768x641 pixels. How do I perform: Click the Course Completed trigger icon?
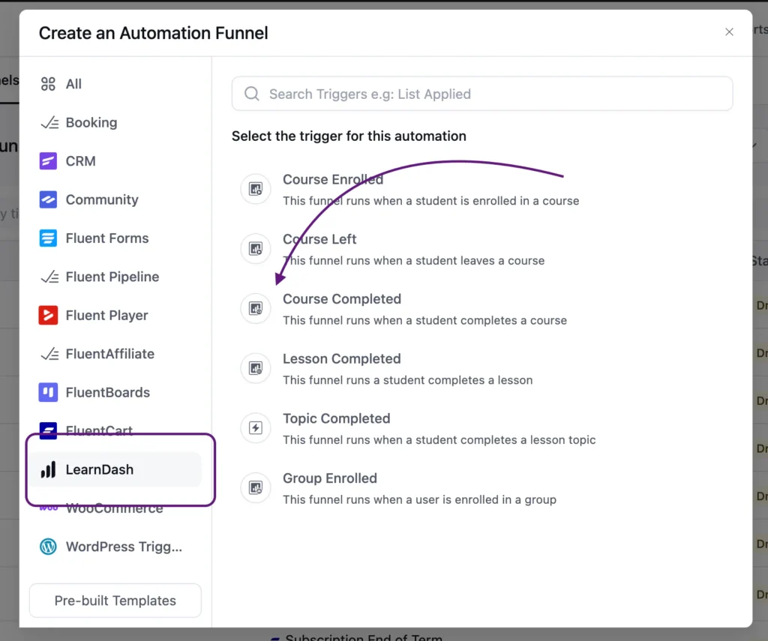click(256, 308)
